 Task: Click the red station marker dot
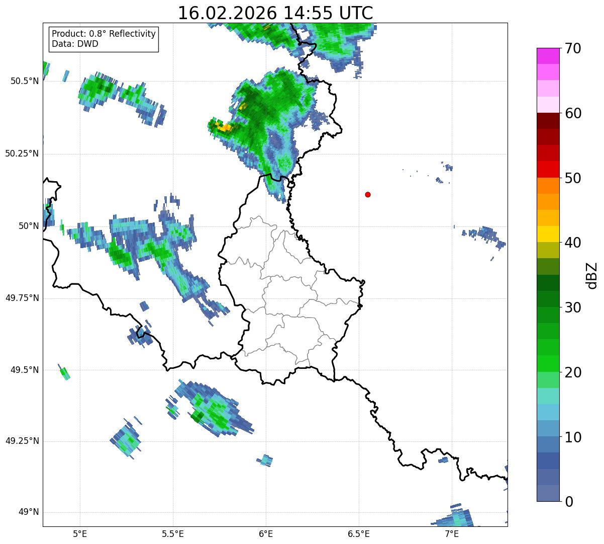368,194
